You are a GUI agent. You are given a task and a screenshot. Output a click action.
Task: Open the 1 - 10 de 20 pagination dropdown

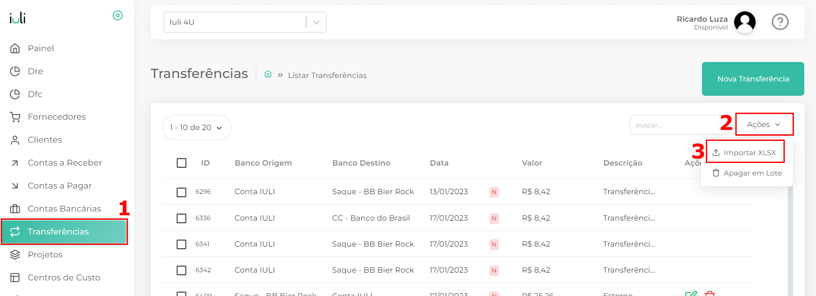click(196, 127)
